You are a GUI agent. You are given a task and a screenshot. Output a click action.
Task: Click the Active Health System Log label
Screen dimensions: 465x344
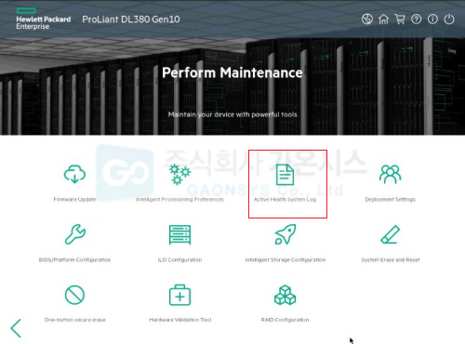point(286,199)
